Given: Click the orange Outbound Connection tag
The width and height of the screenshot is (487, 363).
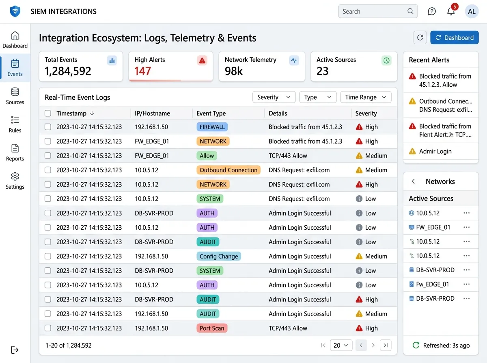Looking at the screenshot, I should 228,170.
